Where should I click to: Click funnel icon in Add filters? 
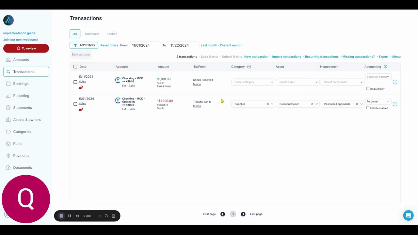[x=75, y=45]
